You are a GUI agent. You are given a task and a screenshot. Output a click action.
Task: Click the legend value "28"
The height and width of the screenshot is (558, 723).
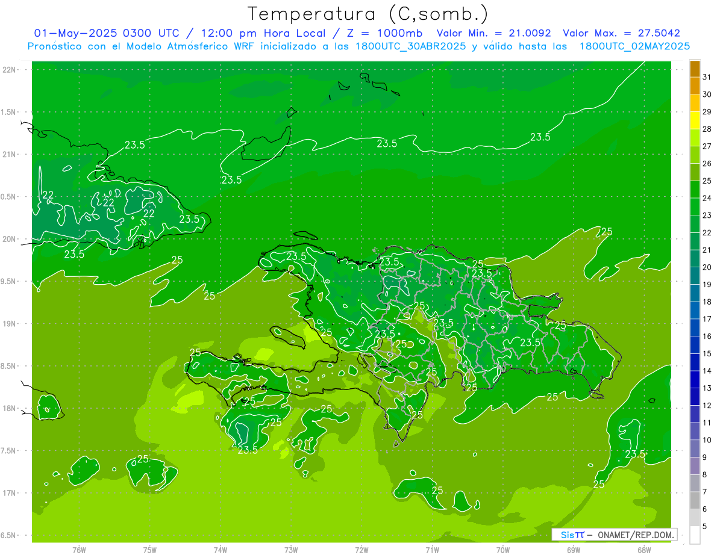click(707, 129)
